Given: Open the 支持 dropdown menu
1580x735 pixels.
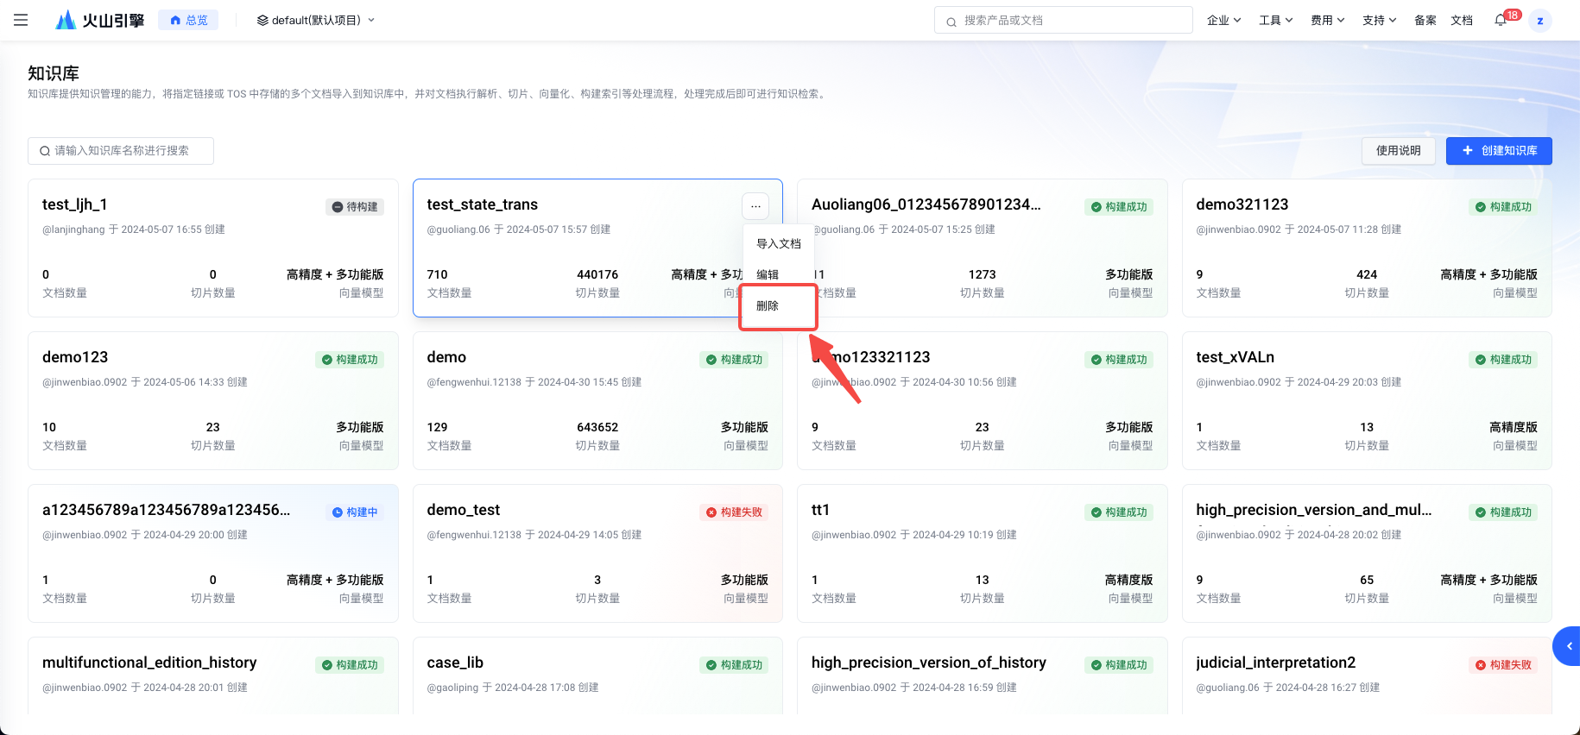Looking at the screenshot, I should coord(1379,20).
